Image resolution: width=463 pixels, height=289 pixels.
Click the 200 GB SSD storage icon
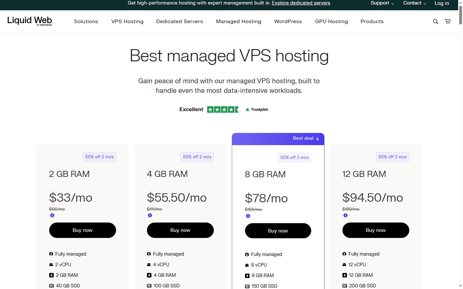[345, 286]
